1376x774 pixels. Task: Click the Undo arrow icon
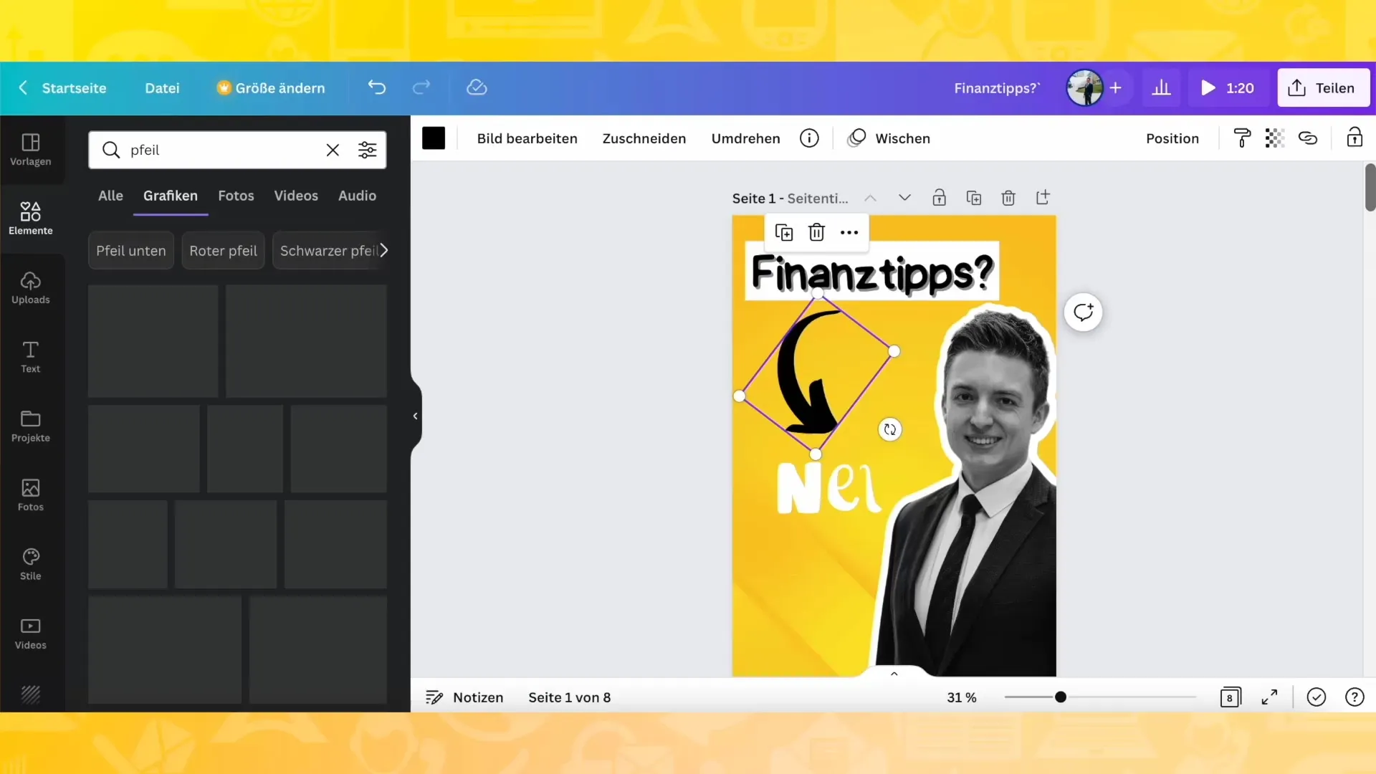pyautogui.click(x=376, y=87)
